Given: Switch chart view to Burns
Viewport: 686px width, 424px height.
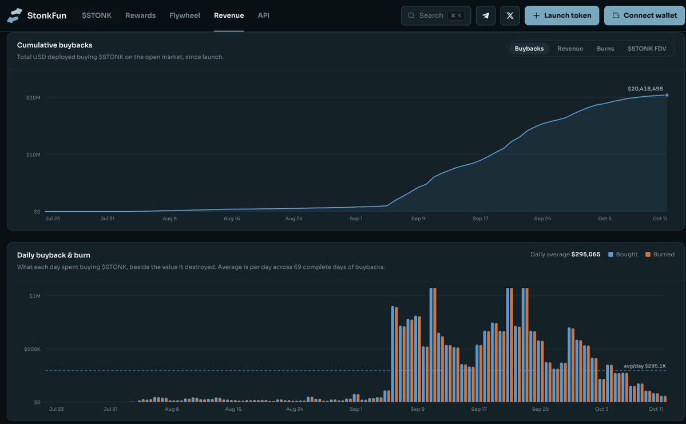Looking at the screenshot, I should pyautogui.click(x=605, y=49).
